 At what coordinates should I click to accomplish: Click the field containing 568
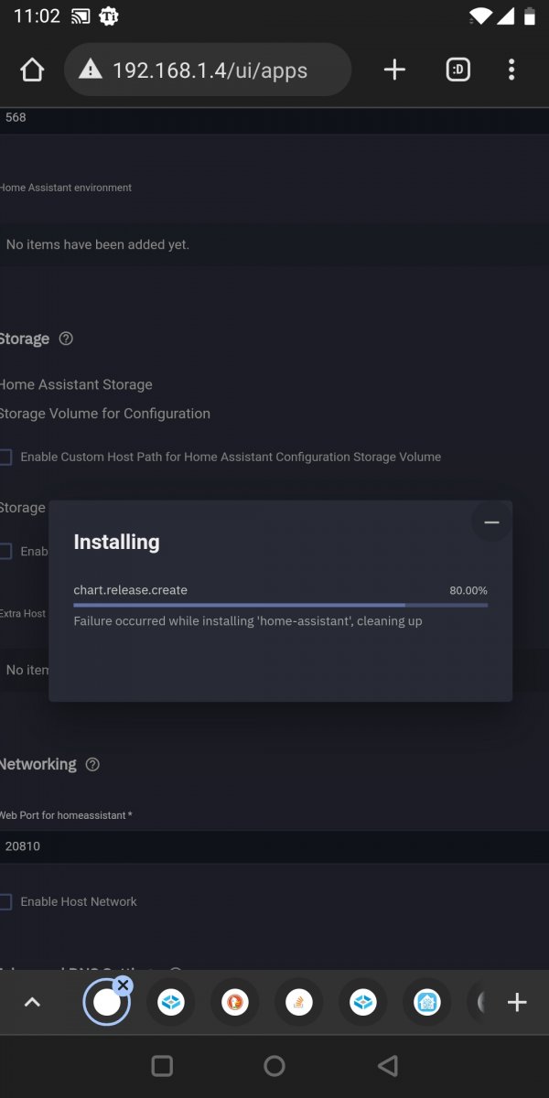pos(274,119)
